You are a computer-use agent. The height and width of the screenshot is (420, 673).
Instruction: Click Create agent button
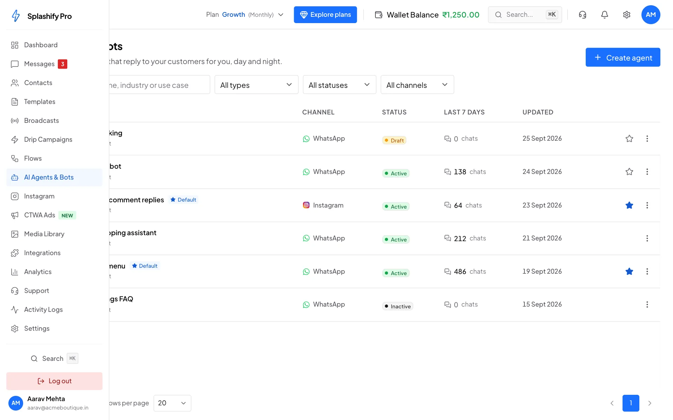point(623,57)
